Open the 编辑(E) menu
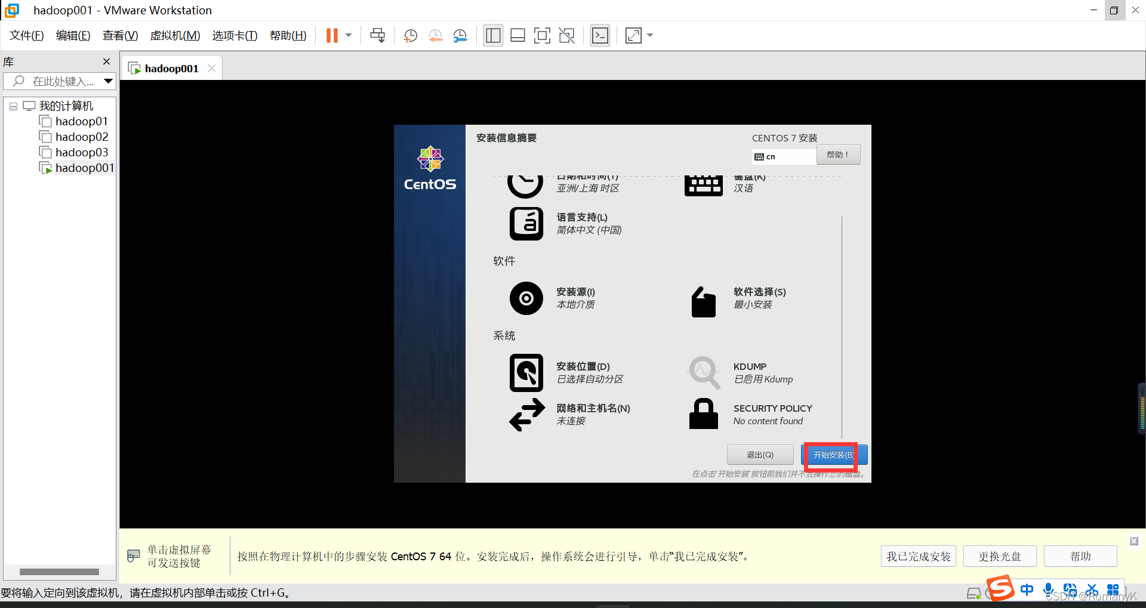 click(73, 36)
